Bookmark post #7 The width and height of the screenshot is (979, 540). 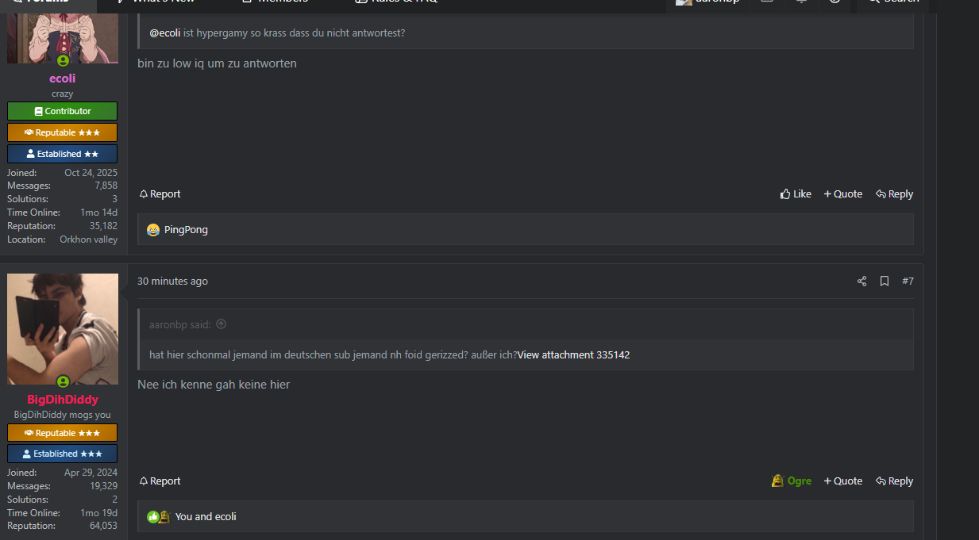click(884, 281)
